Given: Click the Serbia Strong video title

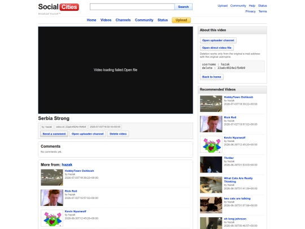Looking at the screenshot, I should coord(54,118).
